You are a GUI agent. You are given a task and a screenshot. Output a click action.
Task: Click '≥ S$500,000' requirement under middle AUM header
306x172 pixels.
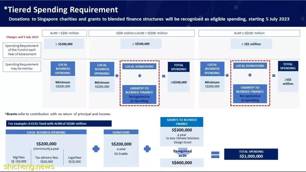pos(141,44)
